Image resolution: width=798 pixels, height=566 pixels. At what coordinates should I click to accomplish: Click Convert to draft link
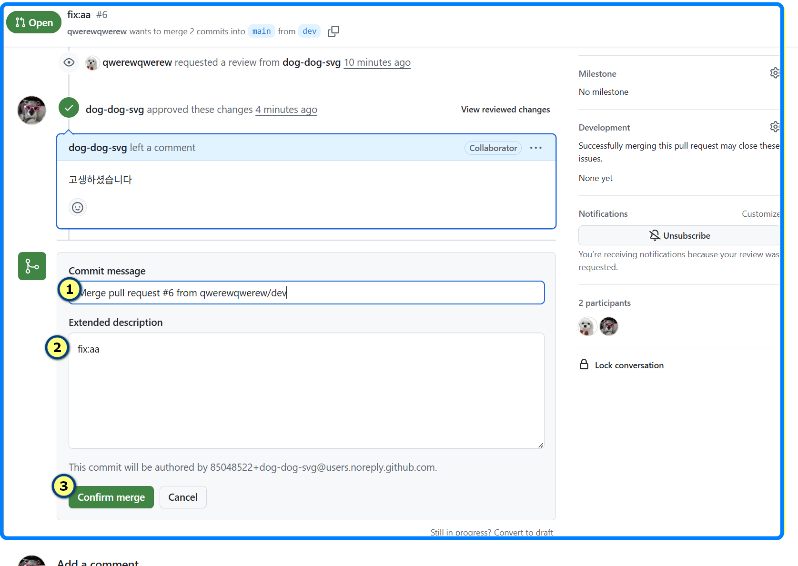[523, 532]
